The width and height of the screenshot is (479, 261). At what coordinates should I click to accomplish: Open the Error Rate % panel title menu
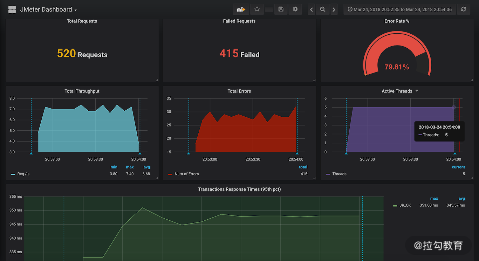pyautogui.click(x=397, y=21)
